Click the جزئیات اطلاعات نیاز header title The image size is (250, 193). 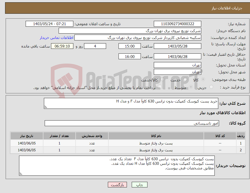click(227, 8)
